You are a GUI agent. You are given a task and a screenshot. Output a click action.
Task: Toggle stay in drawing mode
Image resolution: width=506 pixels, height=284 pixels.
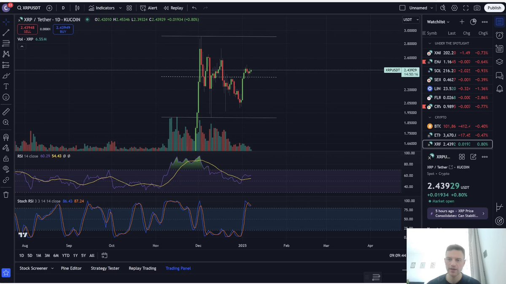point(6,148)
